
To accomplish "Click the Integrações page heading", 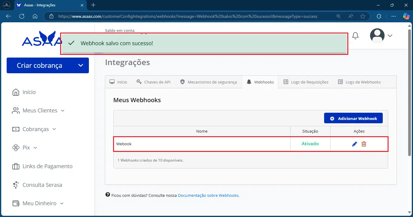I will click(128, 62).
